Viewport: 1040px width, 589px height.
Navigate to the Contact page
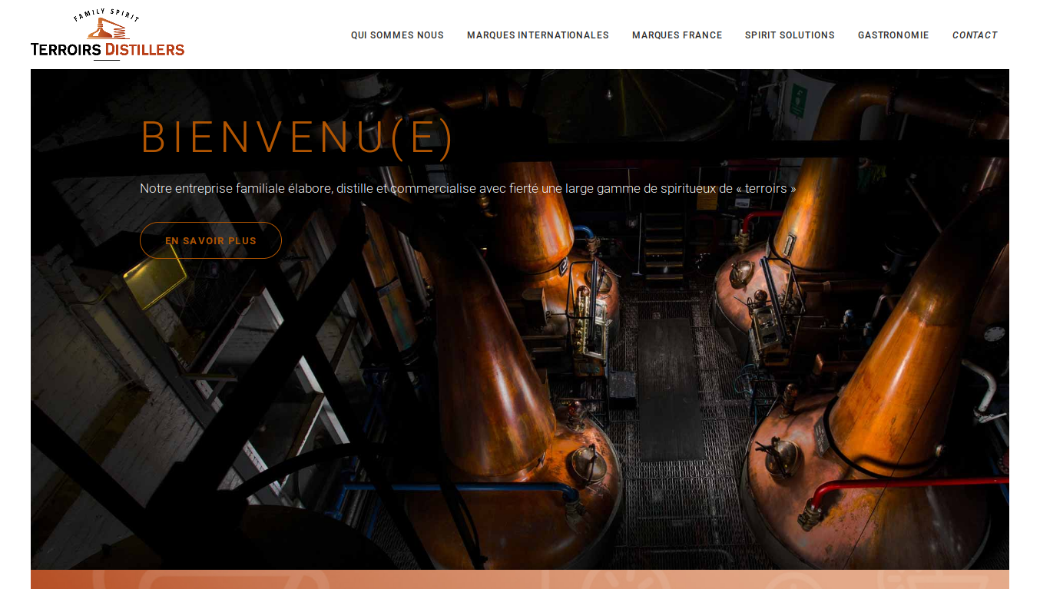coord(975,35)
